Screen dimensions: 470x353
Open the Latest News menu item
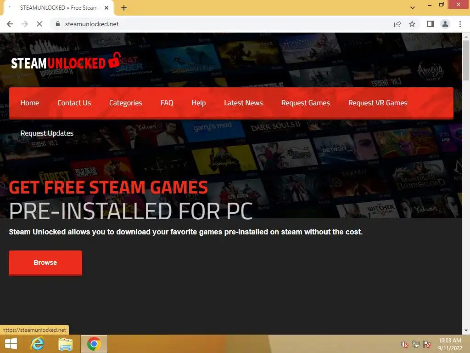coord(243,103)
